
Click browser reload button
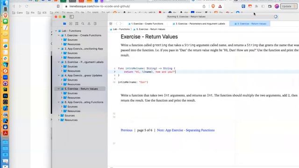(27, 6)
